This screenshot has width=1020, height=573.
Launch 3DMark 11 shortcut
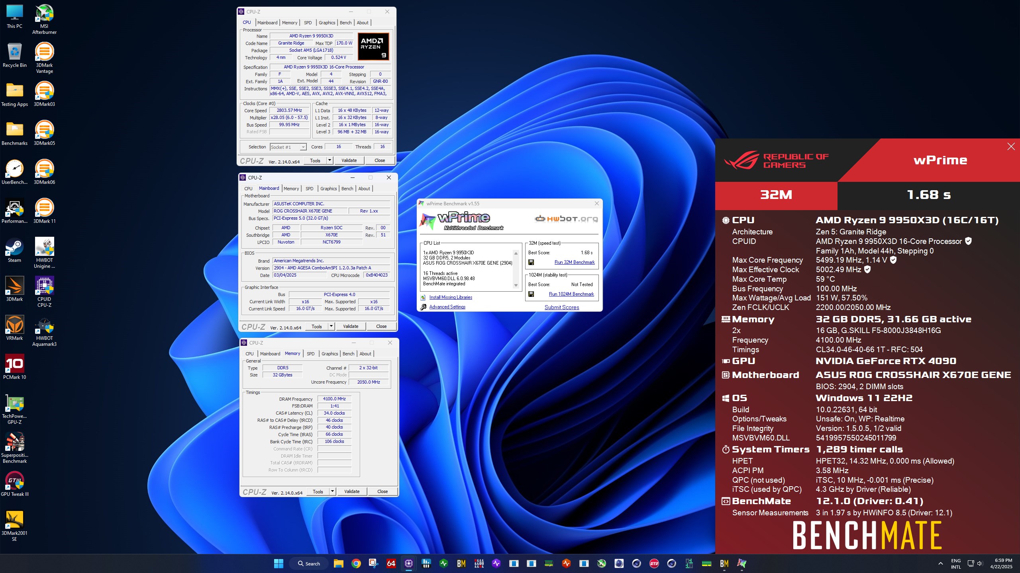coord(44,211)
